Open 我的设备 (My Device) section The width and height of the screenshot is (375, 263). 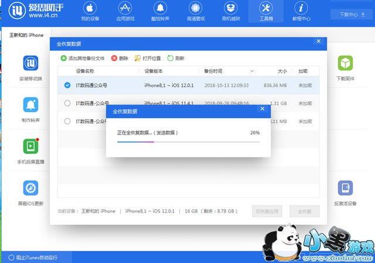pos(90,11)
